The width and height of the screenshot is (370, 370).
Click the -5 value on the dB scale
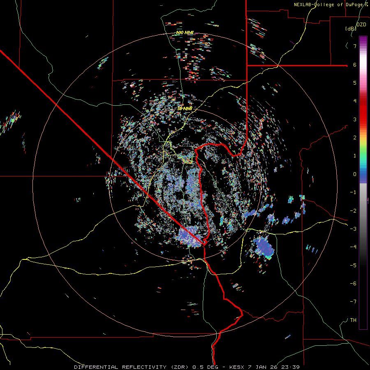pyautogui.click(x=353, y=266)
